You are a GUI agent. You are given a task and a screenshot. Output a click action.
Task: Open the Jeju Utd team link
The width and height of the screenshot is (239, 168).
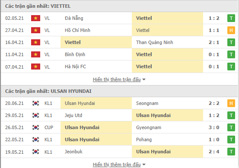(x=73, y=115)
